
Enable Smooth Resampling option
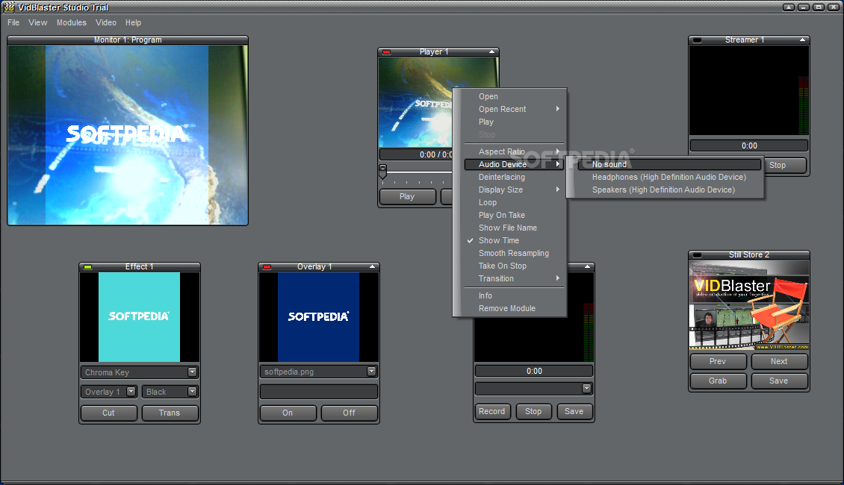[x=514, y=253]
